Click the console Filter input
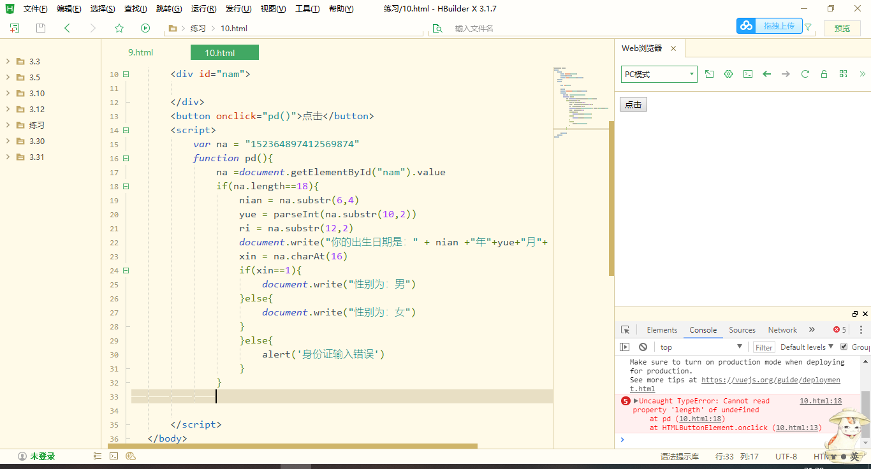 coord(764,347)
